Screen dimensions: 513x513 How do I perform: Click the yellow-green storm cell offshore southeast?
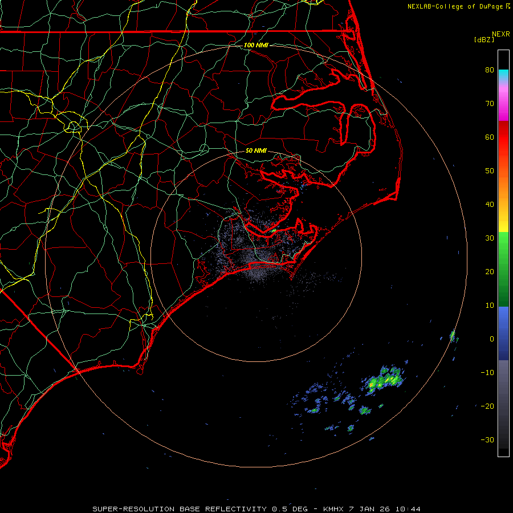(x=384, y=380)
